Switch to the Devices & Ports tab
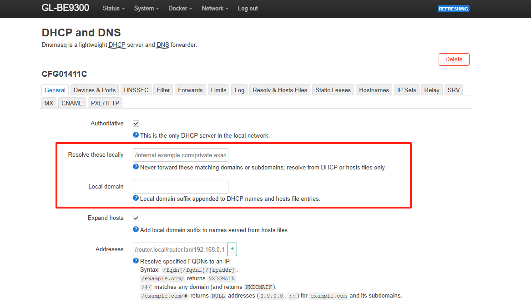The height and width of the screenshot is (303, 531). 95,90
